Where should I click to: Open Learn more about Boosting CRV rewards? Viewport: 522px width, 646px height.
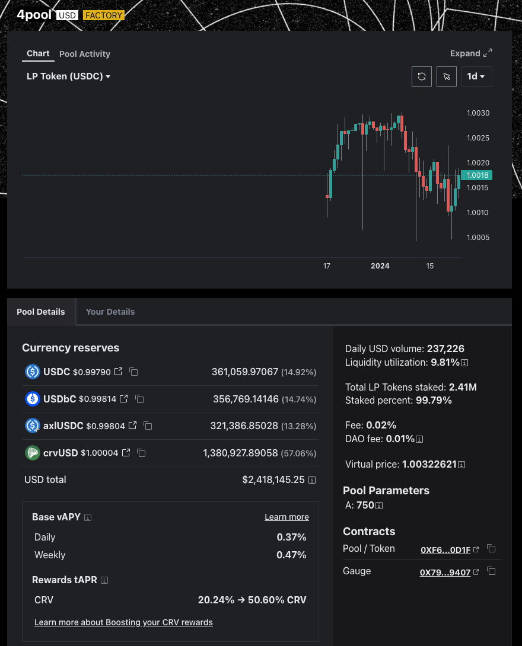[123, 622]
